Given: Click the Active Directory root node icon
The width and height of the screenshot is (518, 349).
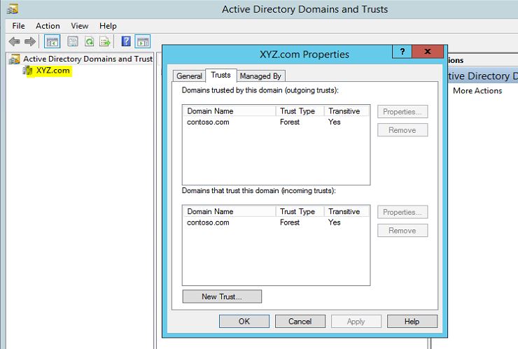Looking at the screenshot, I should [14, 59].
